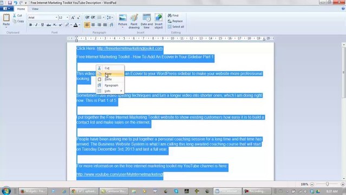The height and width of the screenshot is (195, 346).
Task: Shrink the font size
Action: click(x=78, y=17)
